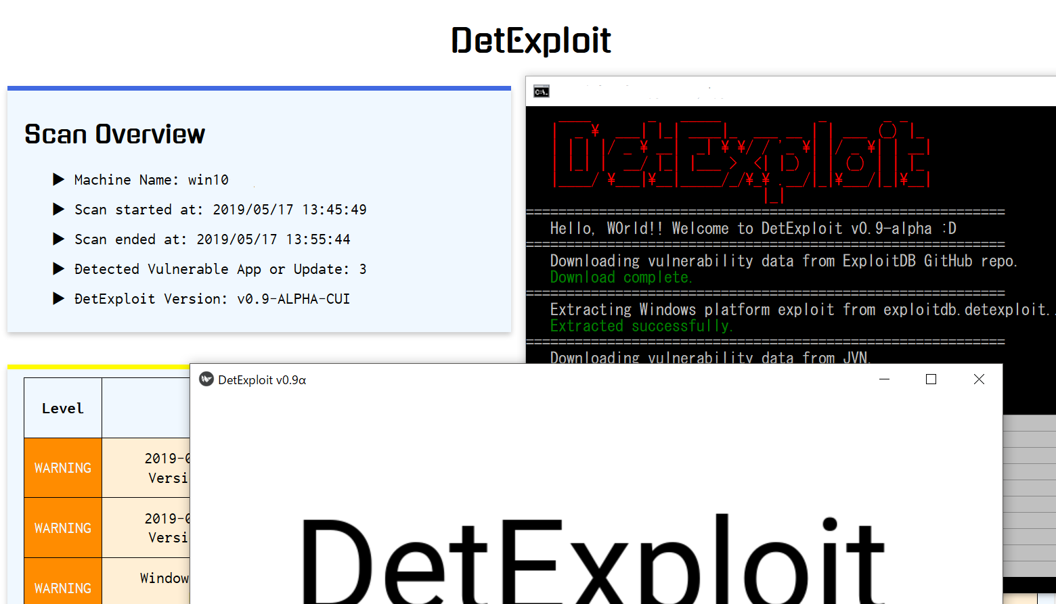Click the Downloading from ExploitDB GitHub repo line

(x=783, y=261)
